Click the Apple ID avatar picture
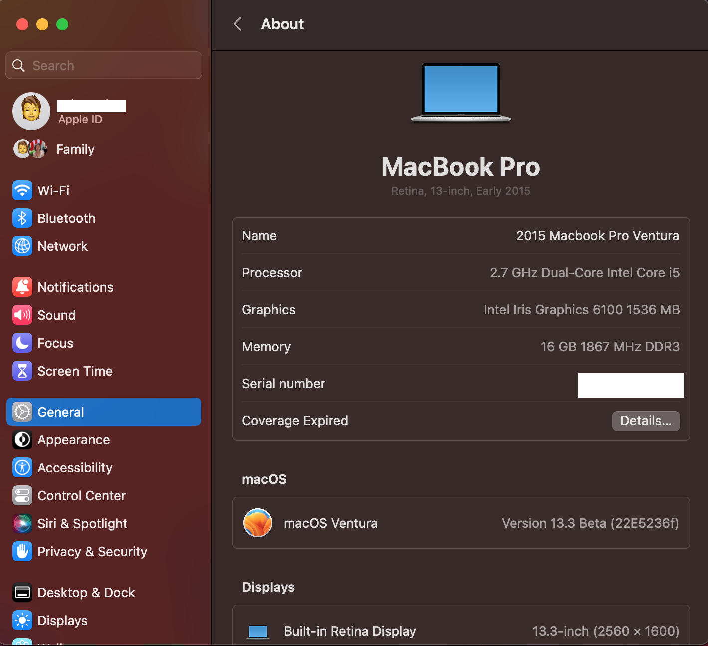708x646 pixels. [x=31, y=111]
